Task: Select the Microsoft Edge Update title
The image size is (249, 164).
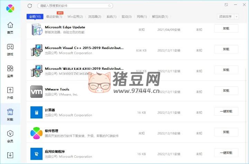Action: 65,27
